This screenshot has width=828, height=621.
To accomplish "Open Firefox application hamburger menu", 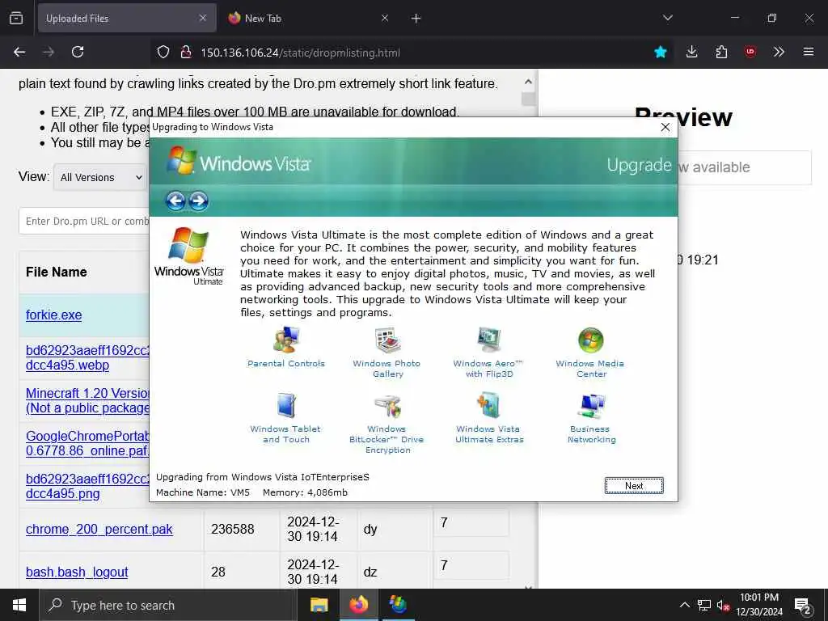I will (809, 52).
